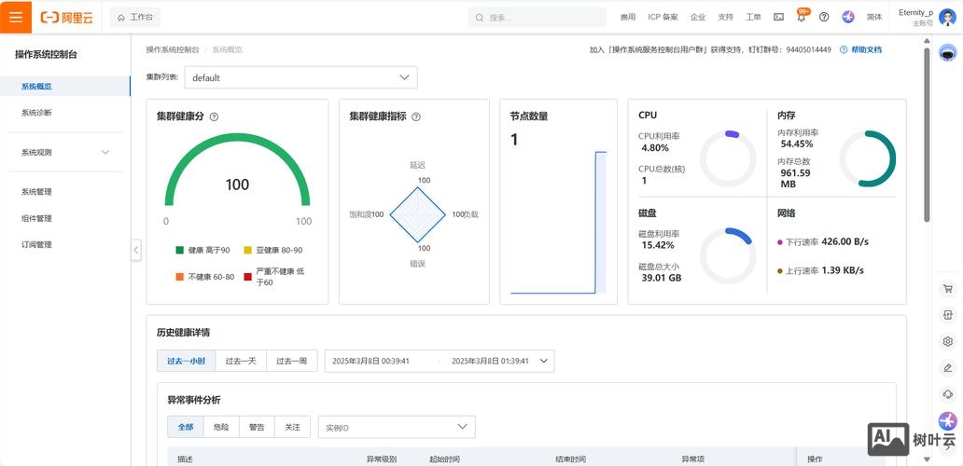Click the orange 不健康 60-80 legend swatch
Viewport: 963px width, 466px height.
(x=180, y=277)
